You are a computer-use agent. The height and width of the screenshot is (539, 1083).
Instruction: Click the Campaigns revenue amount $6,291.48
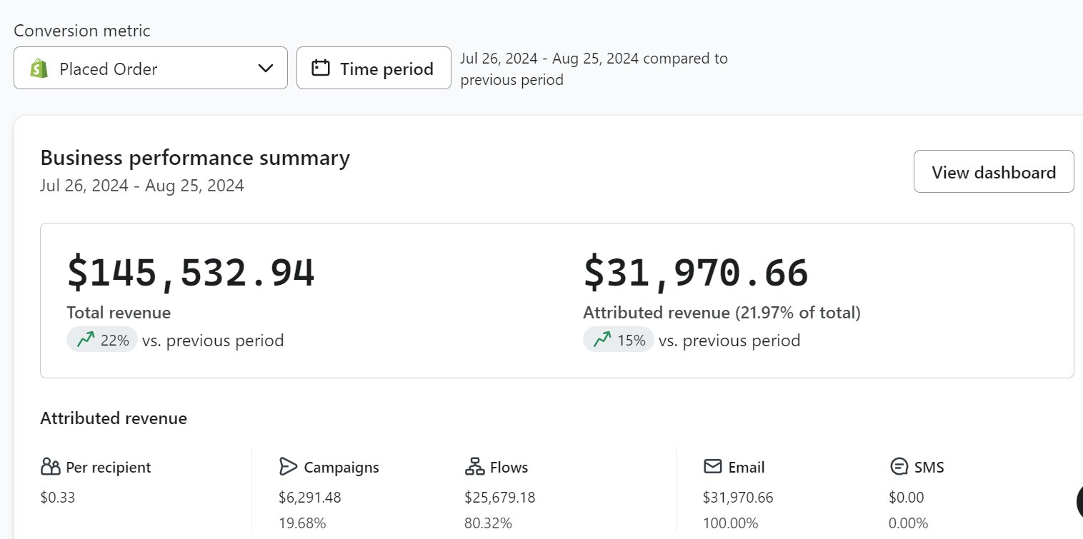(310, 497)
